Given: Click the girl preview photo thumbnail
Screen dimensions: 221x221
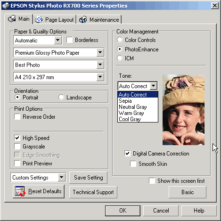Looking at the screenshot, I should click(x=183, y=110).
